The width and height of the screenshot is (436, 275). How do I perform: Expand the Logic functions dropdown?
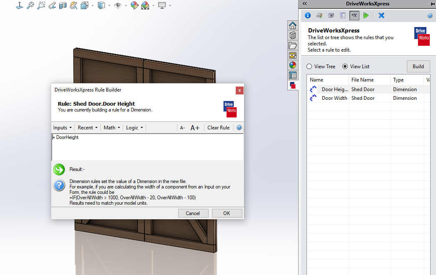point(135,128)
